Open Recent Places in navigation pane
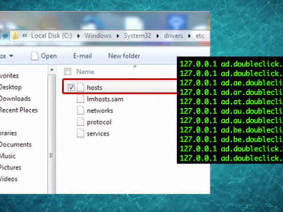Viewport: 283px width, 212px height. 19,110
